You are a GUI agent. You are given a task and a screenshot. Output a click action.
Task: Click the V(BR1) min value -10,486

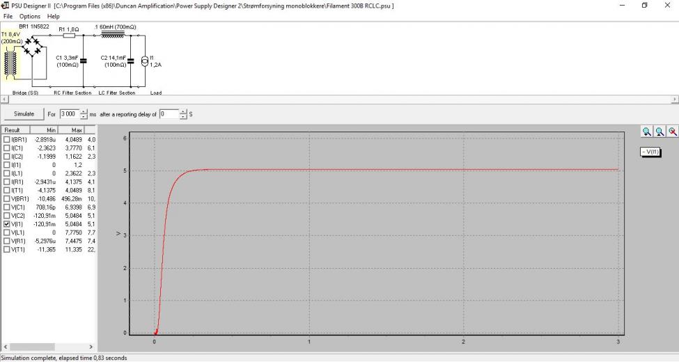[x=47, y=199]
